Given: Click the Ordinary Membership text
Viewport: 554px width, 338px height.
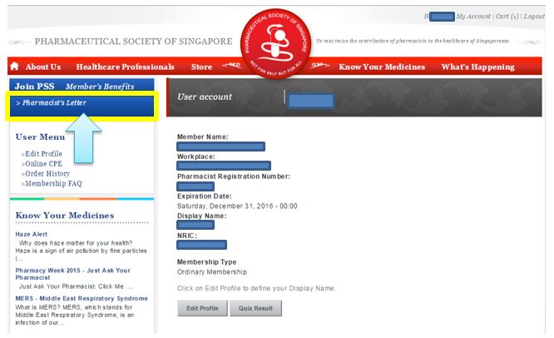Looking at the screenshot, I should (212, 272).
